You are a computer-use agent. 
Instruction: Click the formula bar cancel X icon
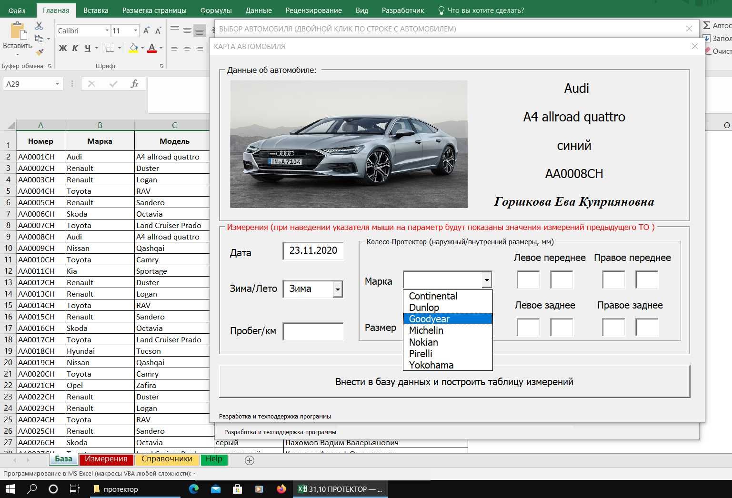tap(91, 84)
